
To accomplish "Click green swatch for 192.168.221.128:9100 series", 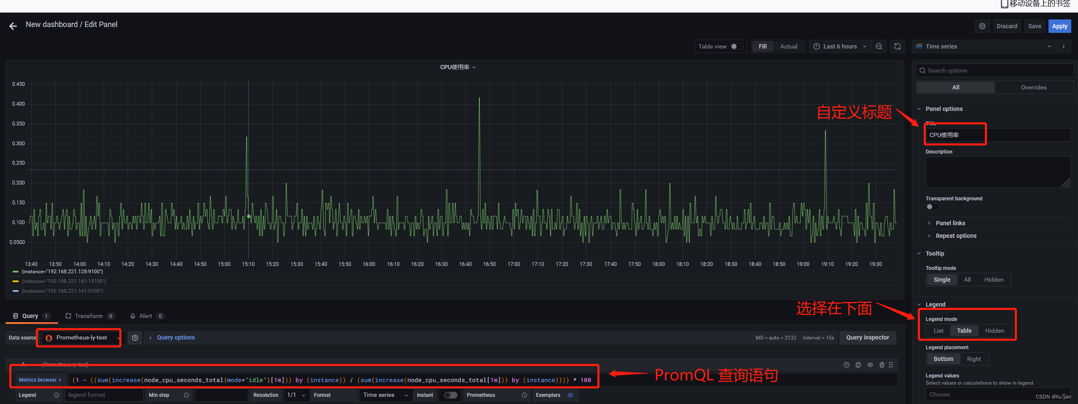I will pyautogui.click(x=16, y=272).
